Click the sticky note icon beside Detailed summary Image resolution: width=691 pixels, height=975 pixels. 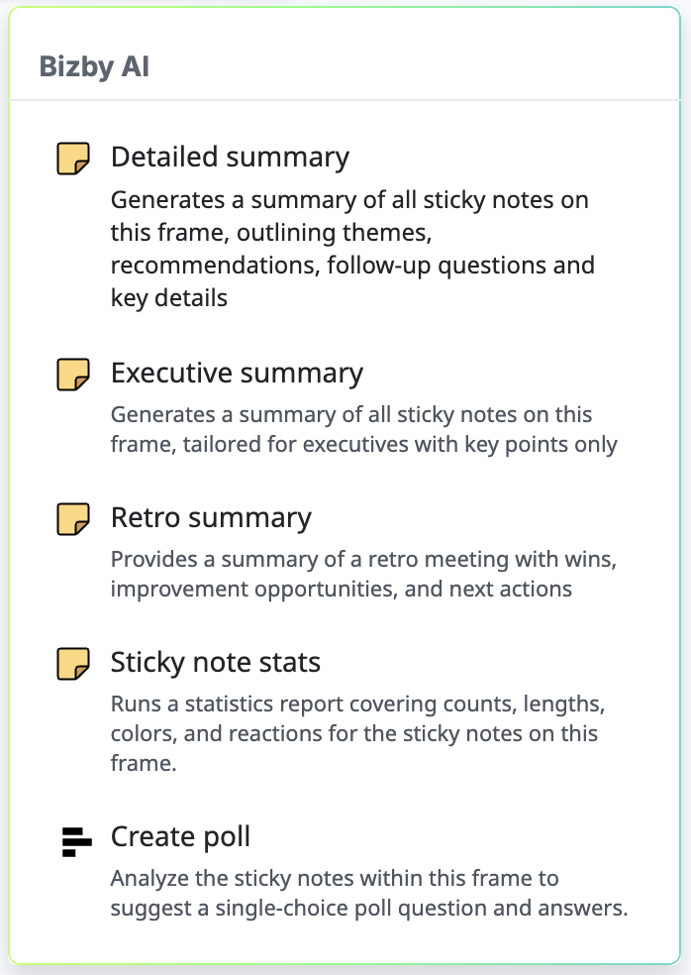(73, 159)
